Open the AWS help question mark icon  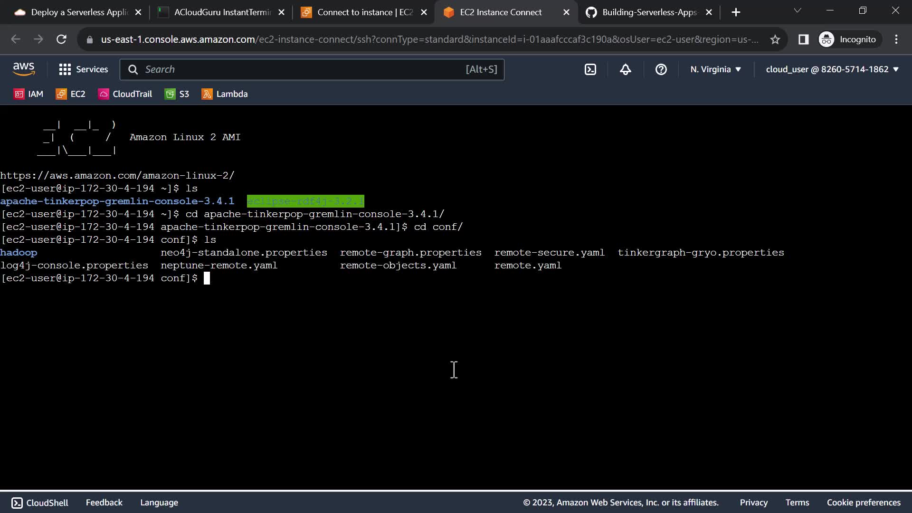tap(661, 69)
